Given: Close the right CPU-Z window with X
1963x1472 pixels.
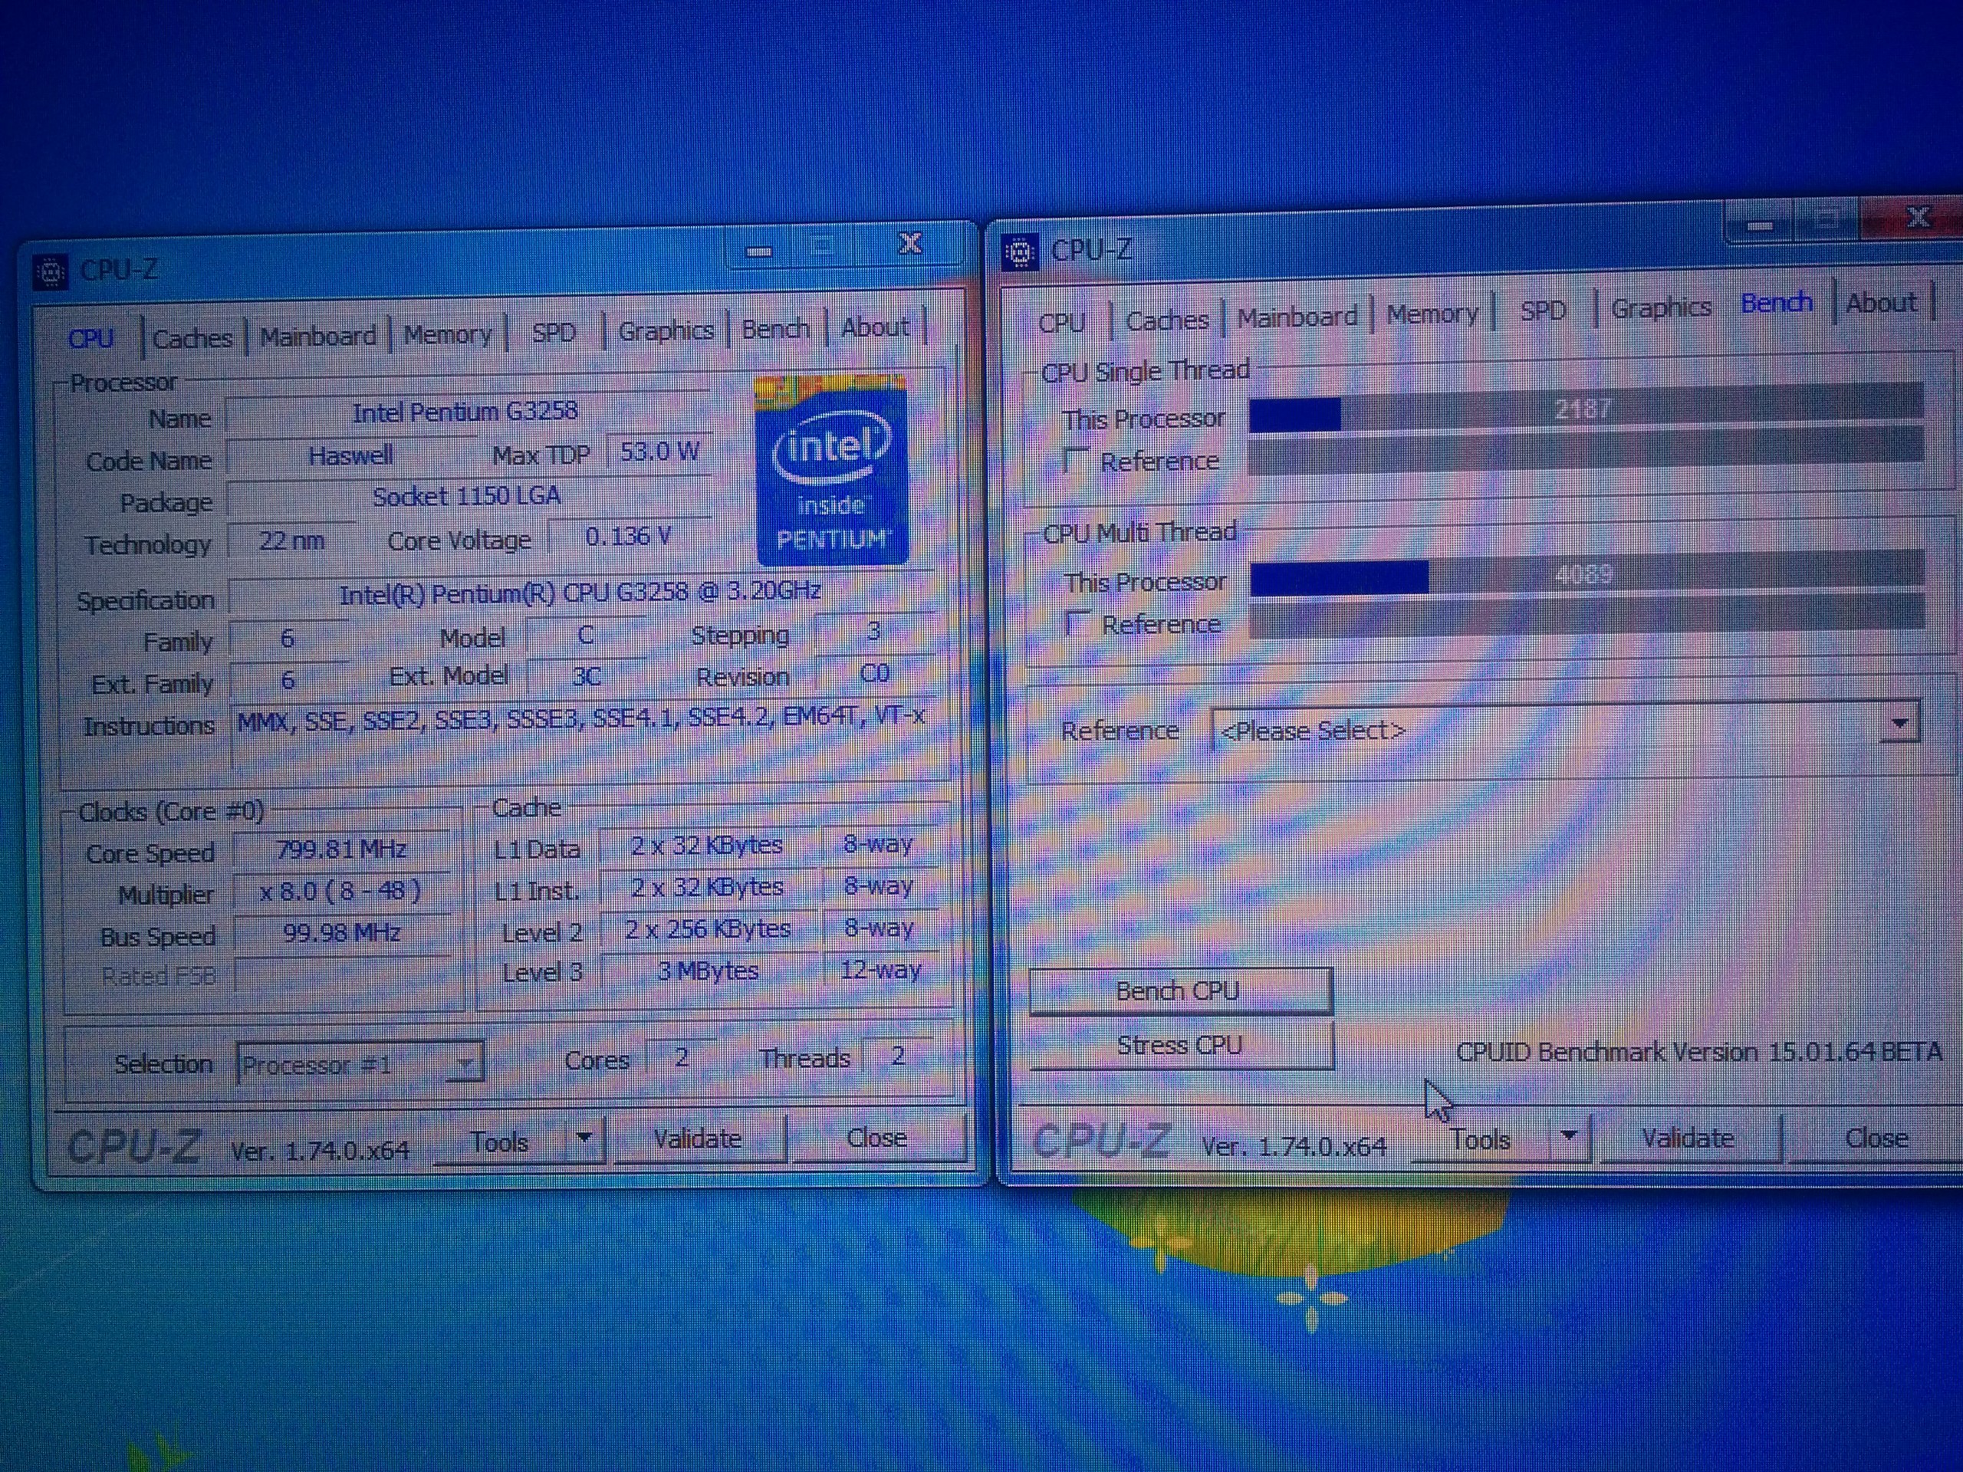Looking at the screenshot, I should click(1918, 219).
